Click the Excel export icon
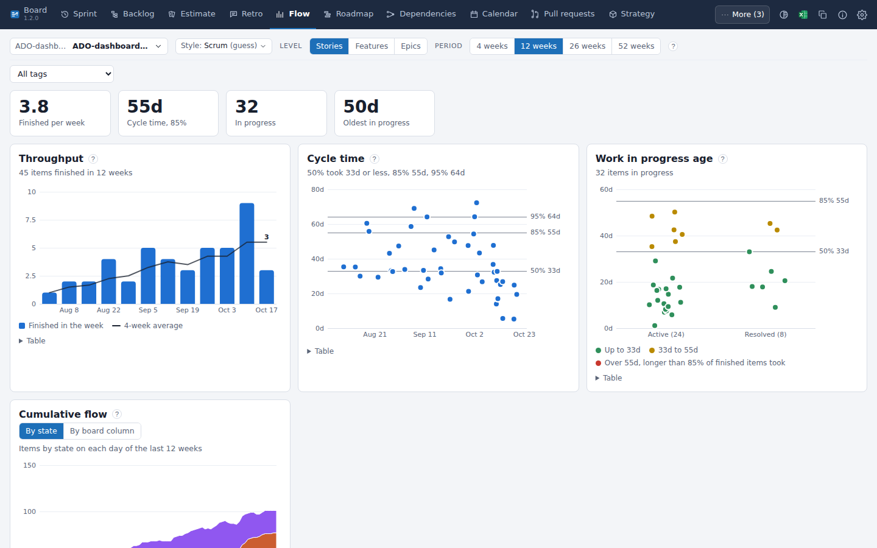Screen dimensions: 877x548 tap(803, 15)
